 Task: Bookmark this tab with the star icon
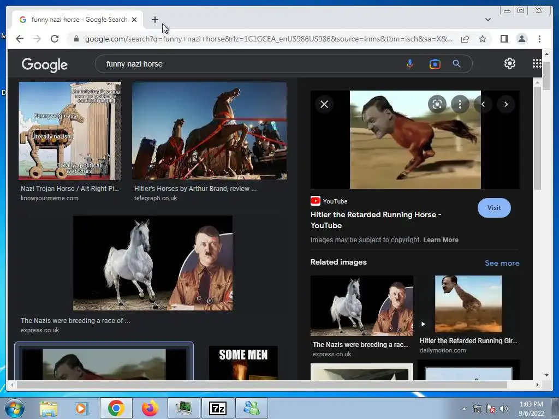[x=483, y=39]
